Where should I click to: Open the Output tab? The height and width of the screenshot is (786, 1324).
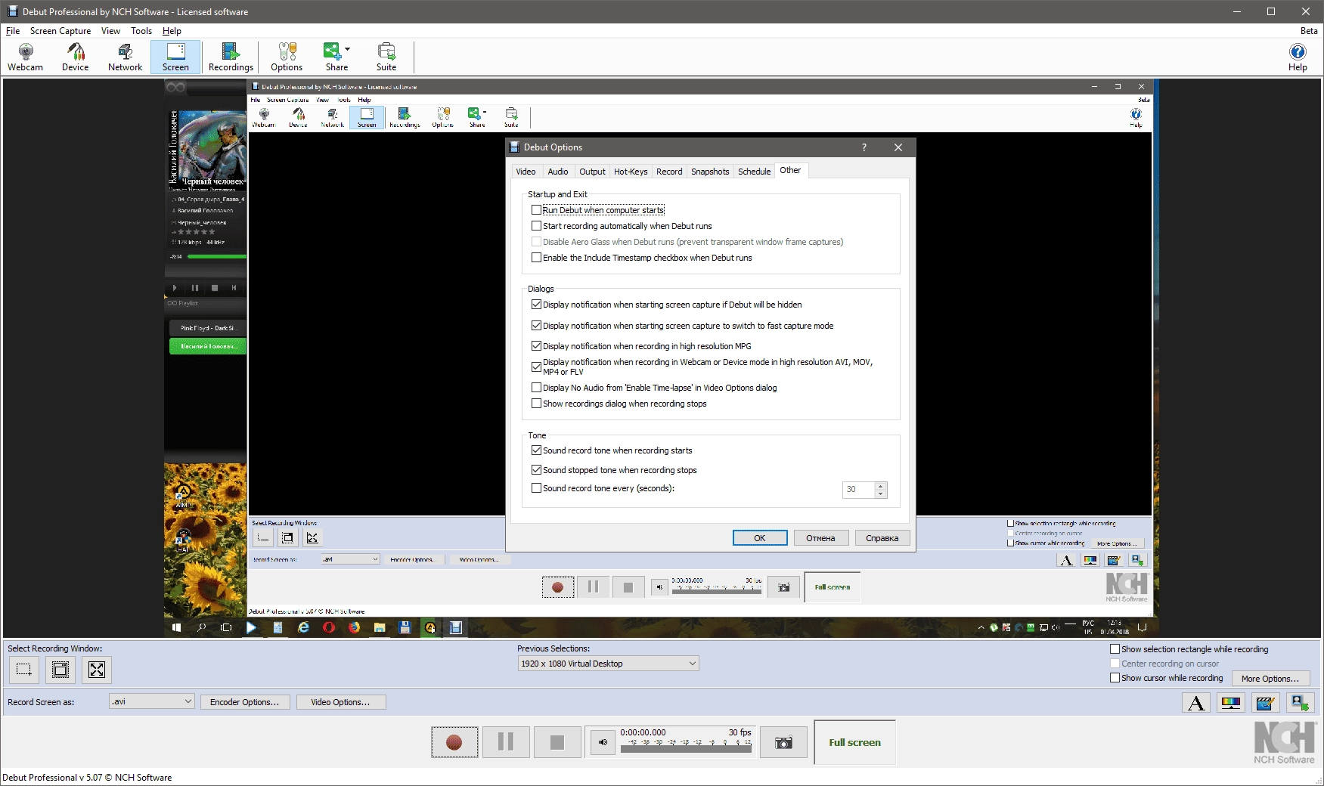click(592, 172)
